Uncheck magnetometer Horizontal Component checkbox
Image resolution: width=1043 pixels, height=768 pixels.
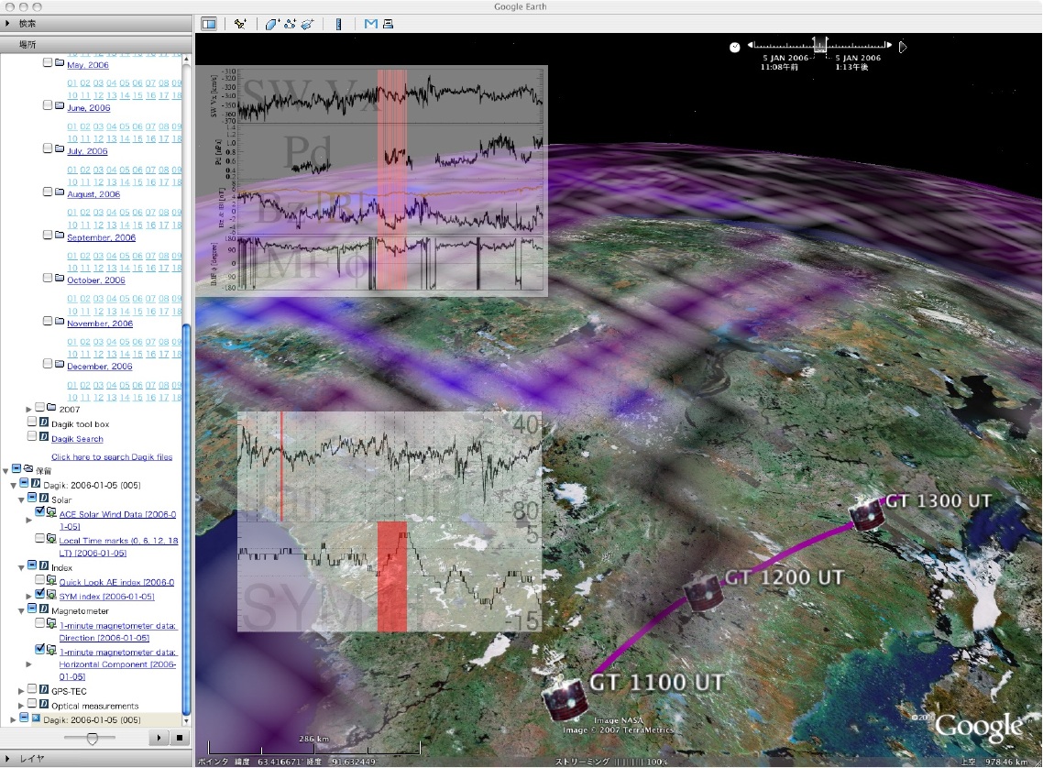40,650
